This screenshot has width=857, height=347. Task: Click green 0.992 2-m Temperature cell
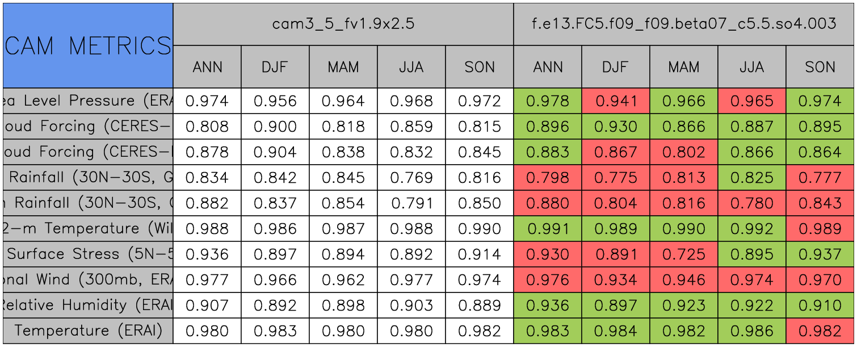coord(752,229)
